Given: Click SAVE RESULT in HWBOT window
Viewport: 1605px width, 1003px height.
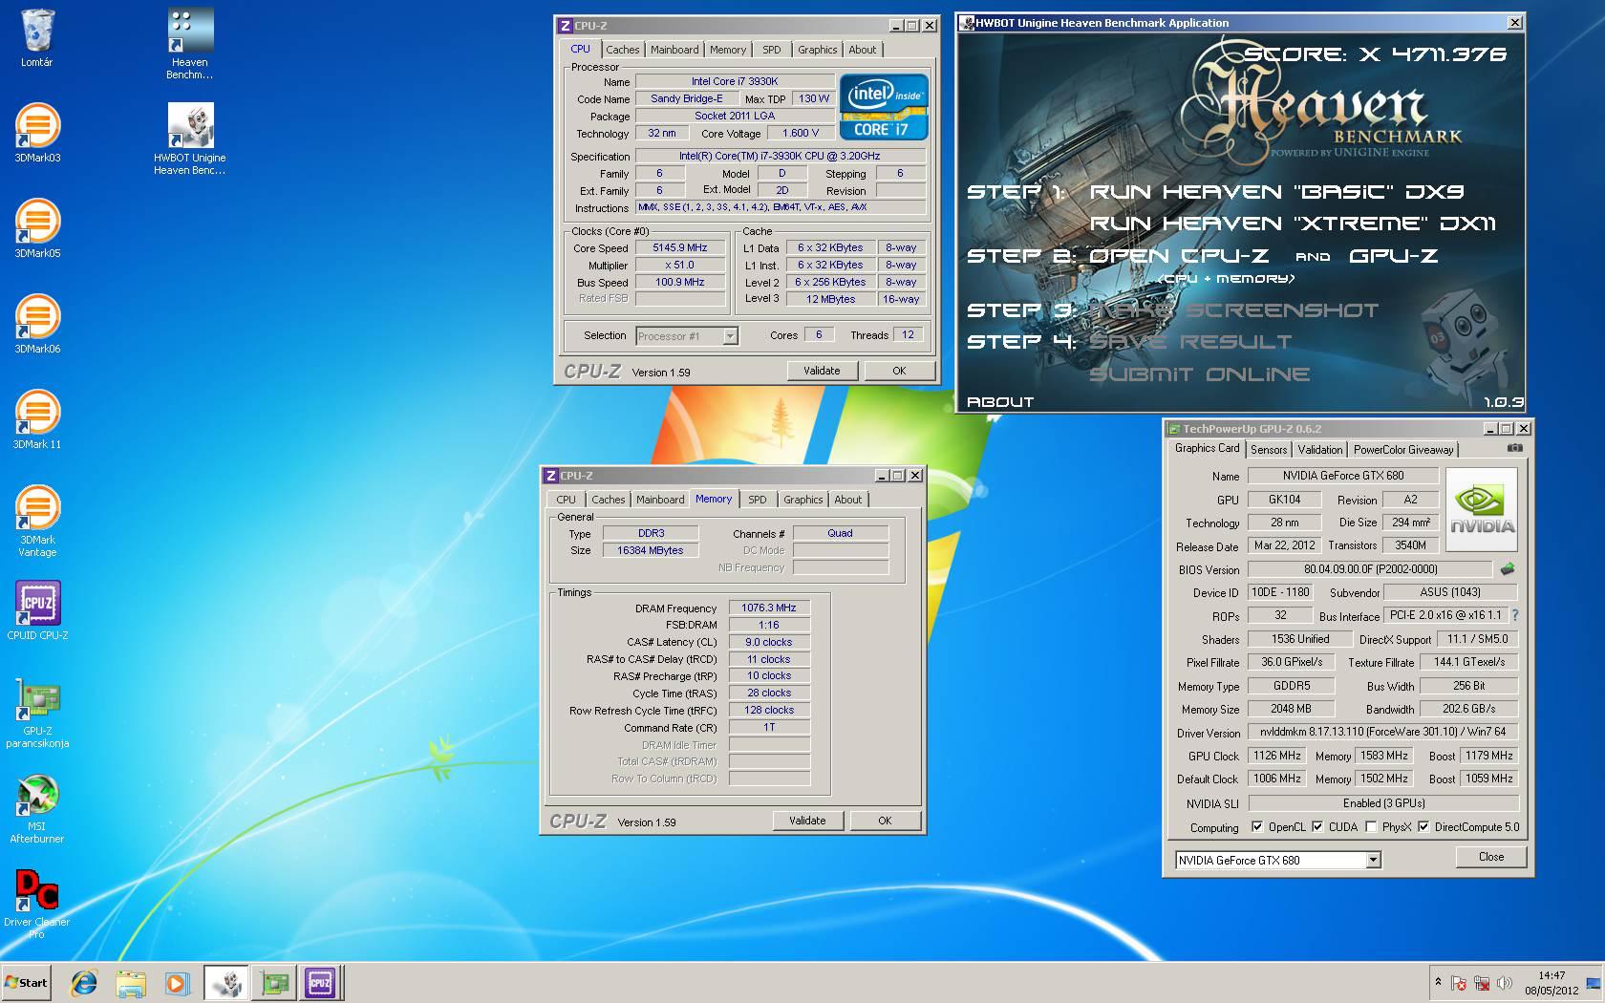Looking at the screenshot, I should (1190, 342).
